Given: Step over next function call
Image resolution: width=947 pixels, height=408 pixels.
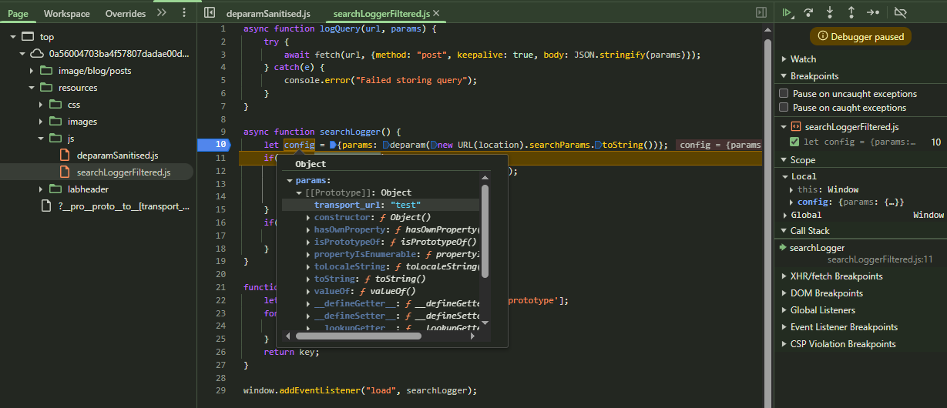Looking at the screenshot, I should pyautogui.click(x=808, y=12).
